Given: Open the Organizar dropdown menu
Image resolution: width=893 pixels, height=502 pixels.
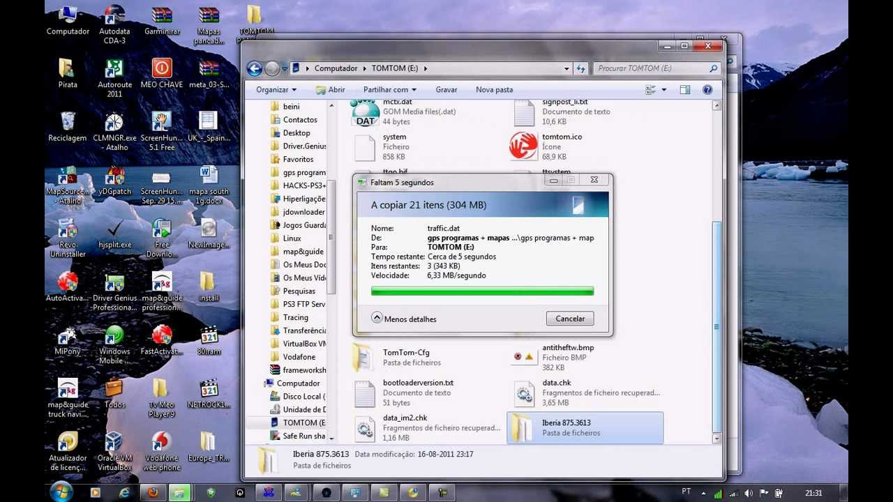Looking at the screenshot, I should click(276, 90).
